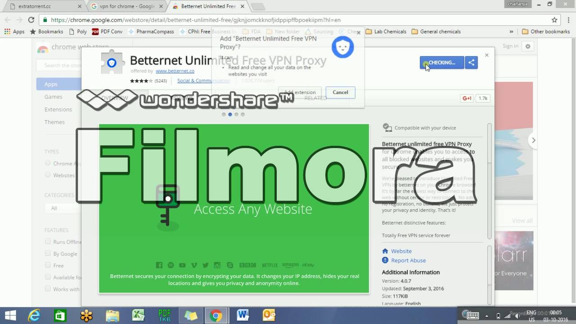Open the www.betternet.co link

click(175, 71)
